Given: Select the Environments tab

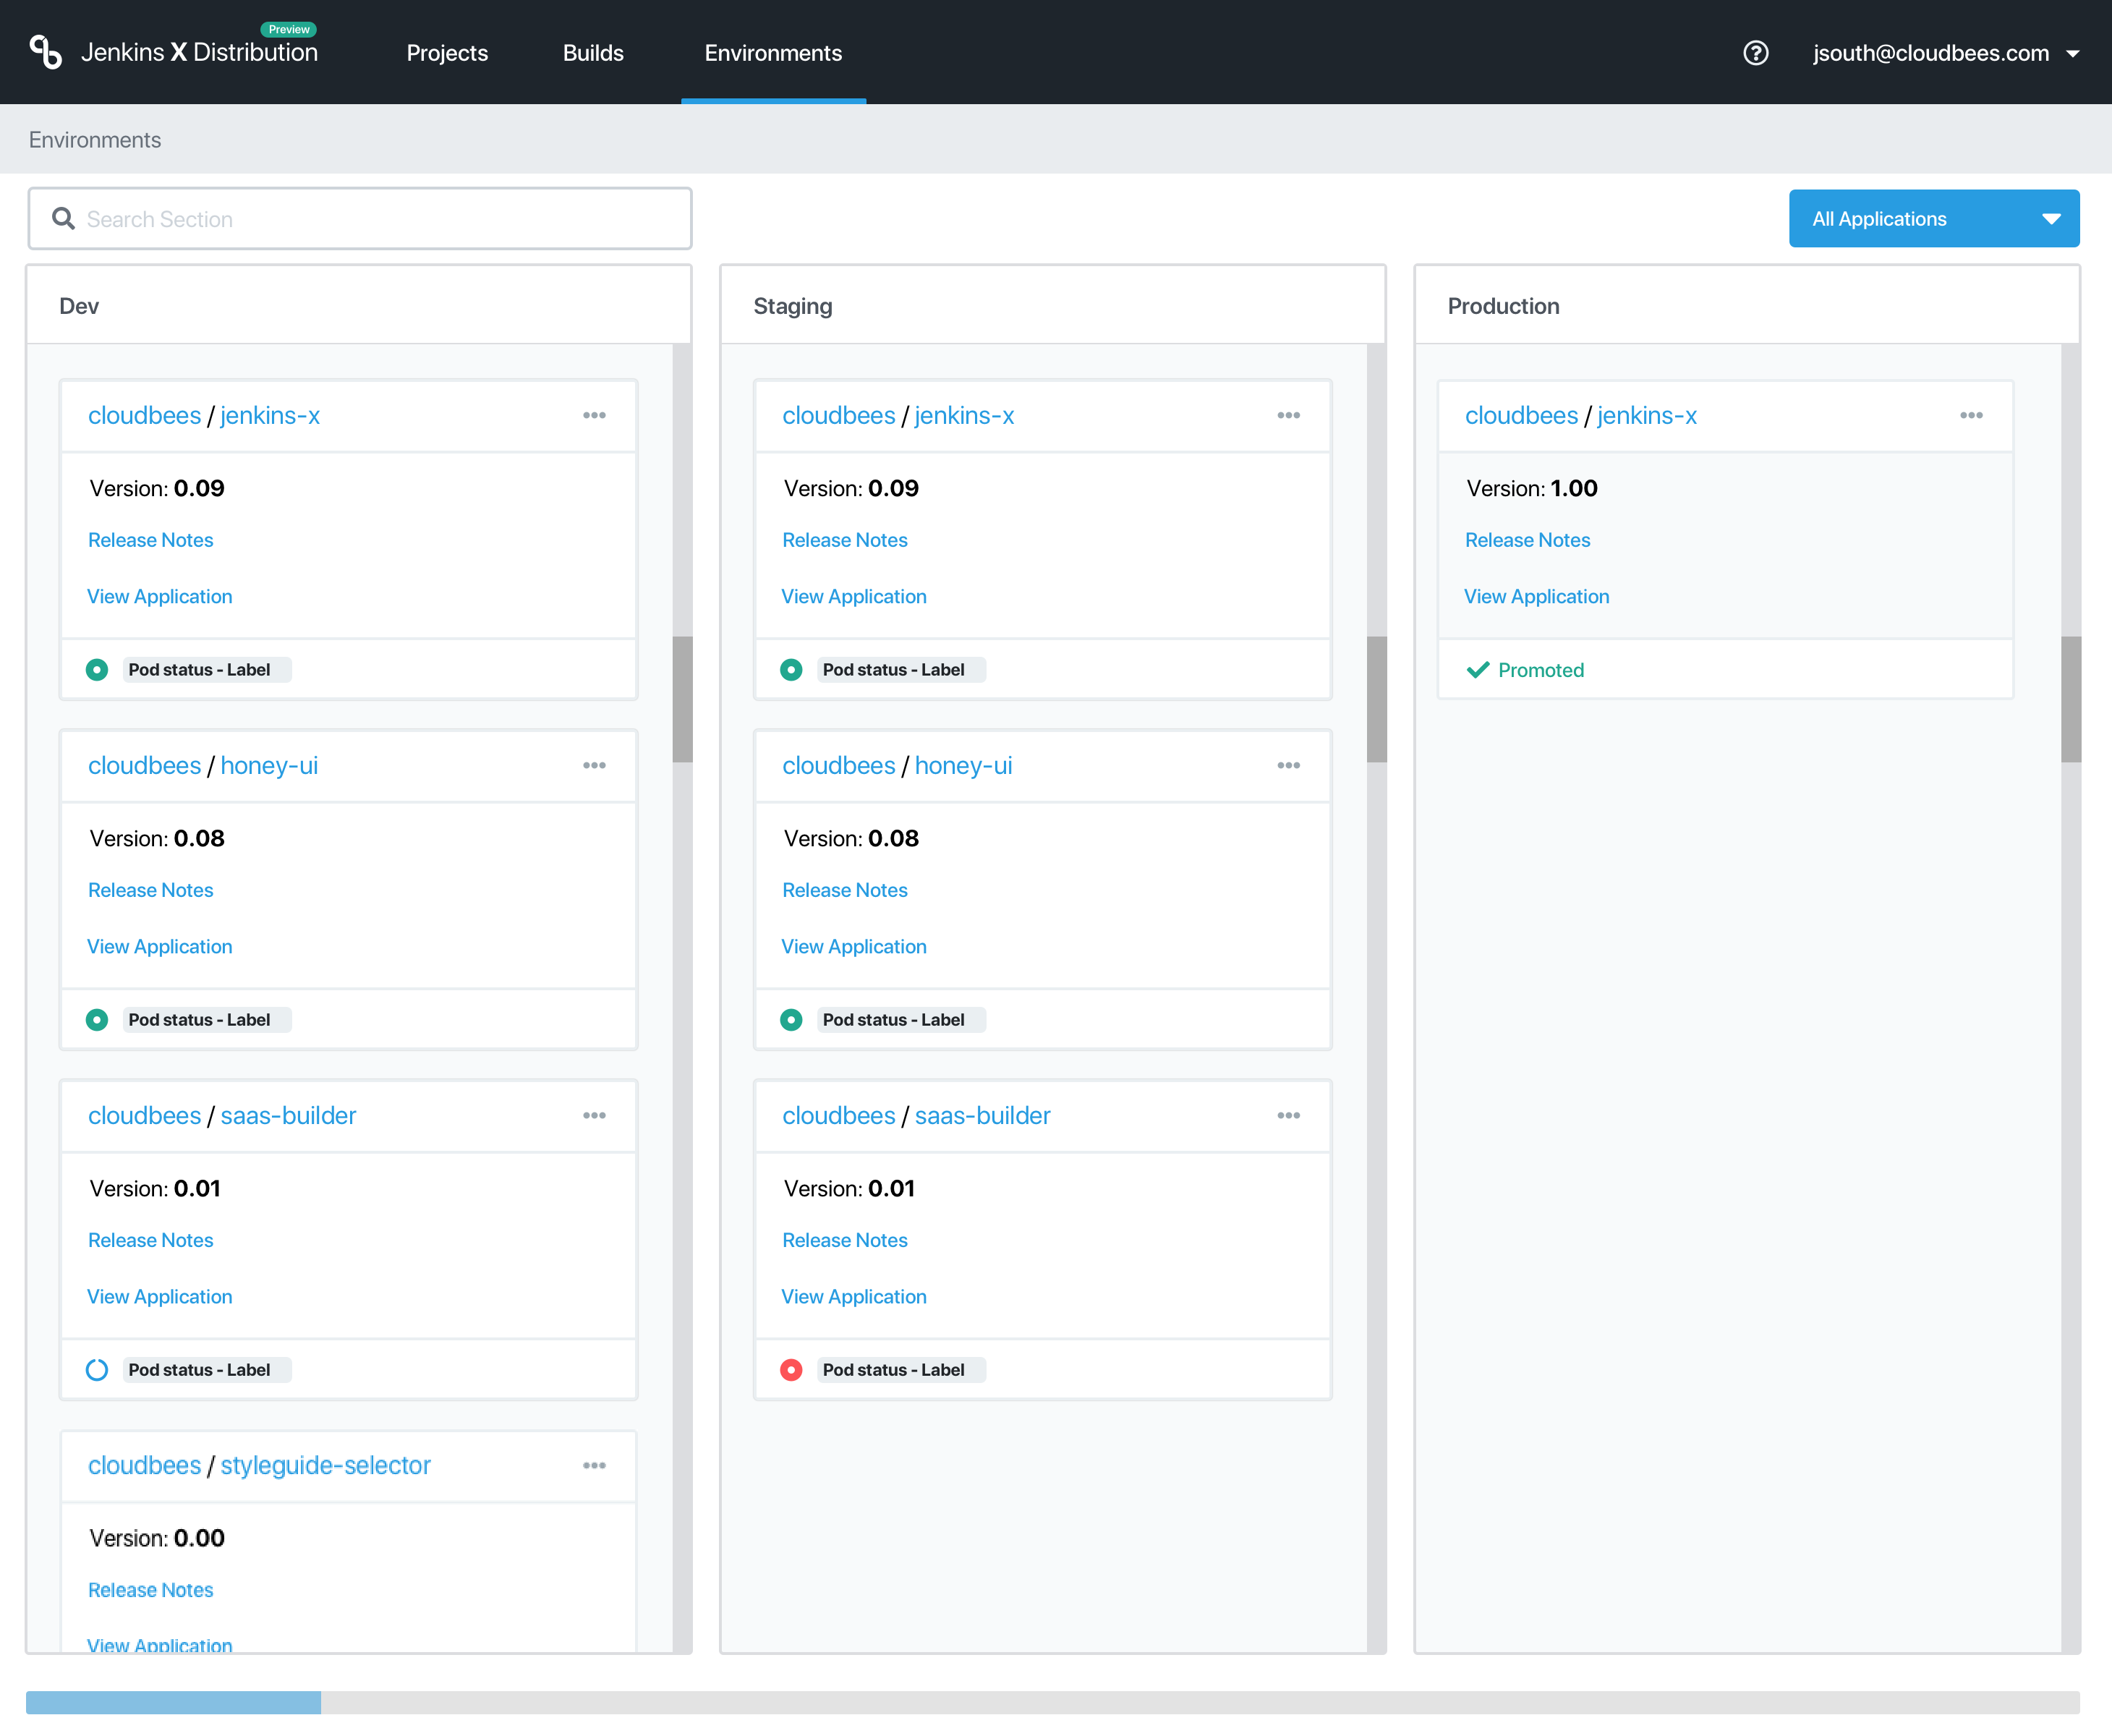Looking at the screenshot, I should 773,53.
